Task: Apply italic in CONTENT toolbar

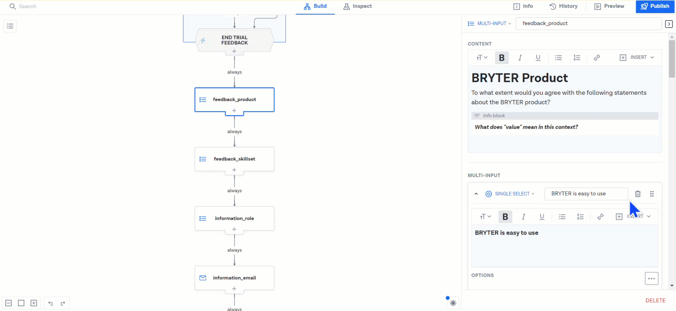Action: click(x=520, y=58)
